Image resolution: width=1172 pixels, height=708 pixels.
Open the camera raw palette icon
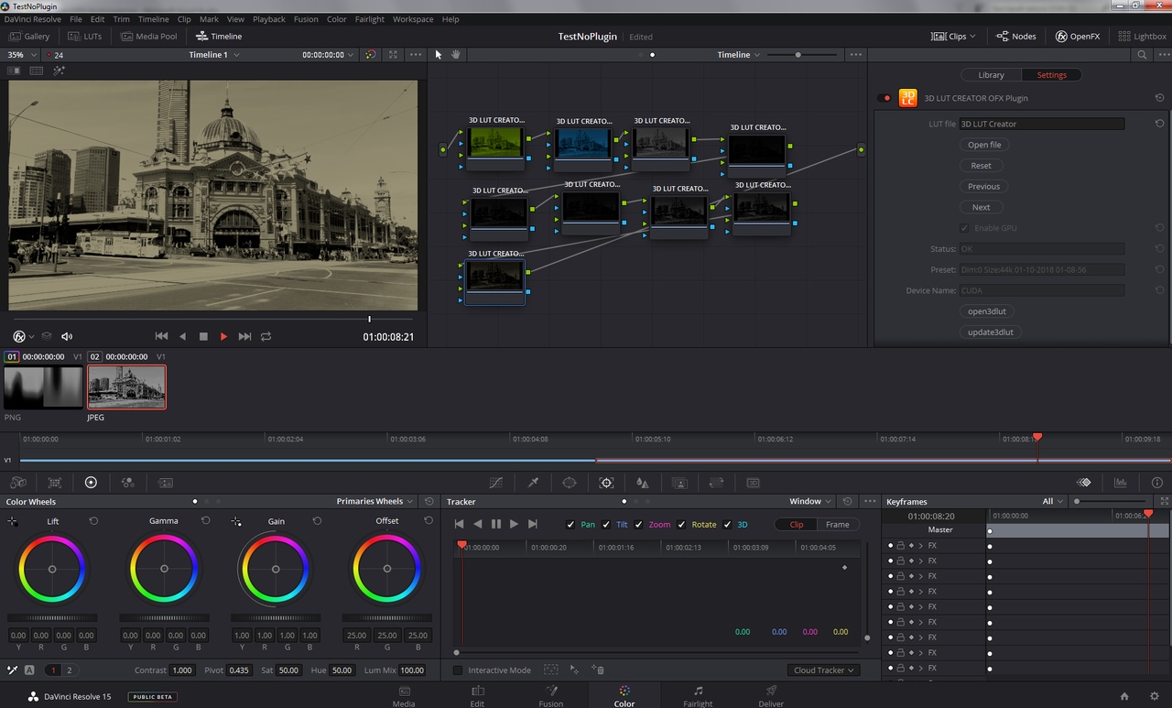pyautogui.click(x=17, y=483)
